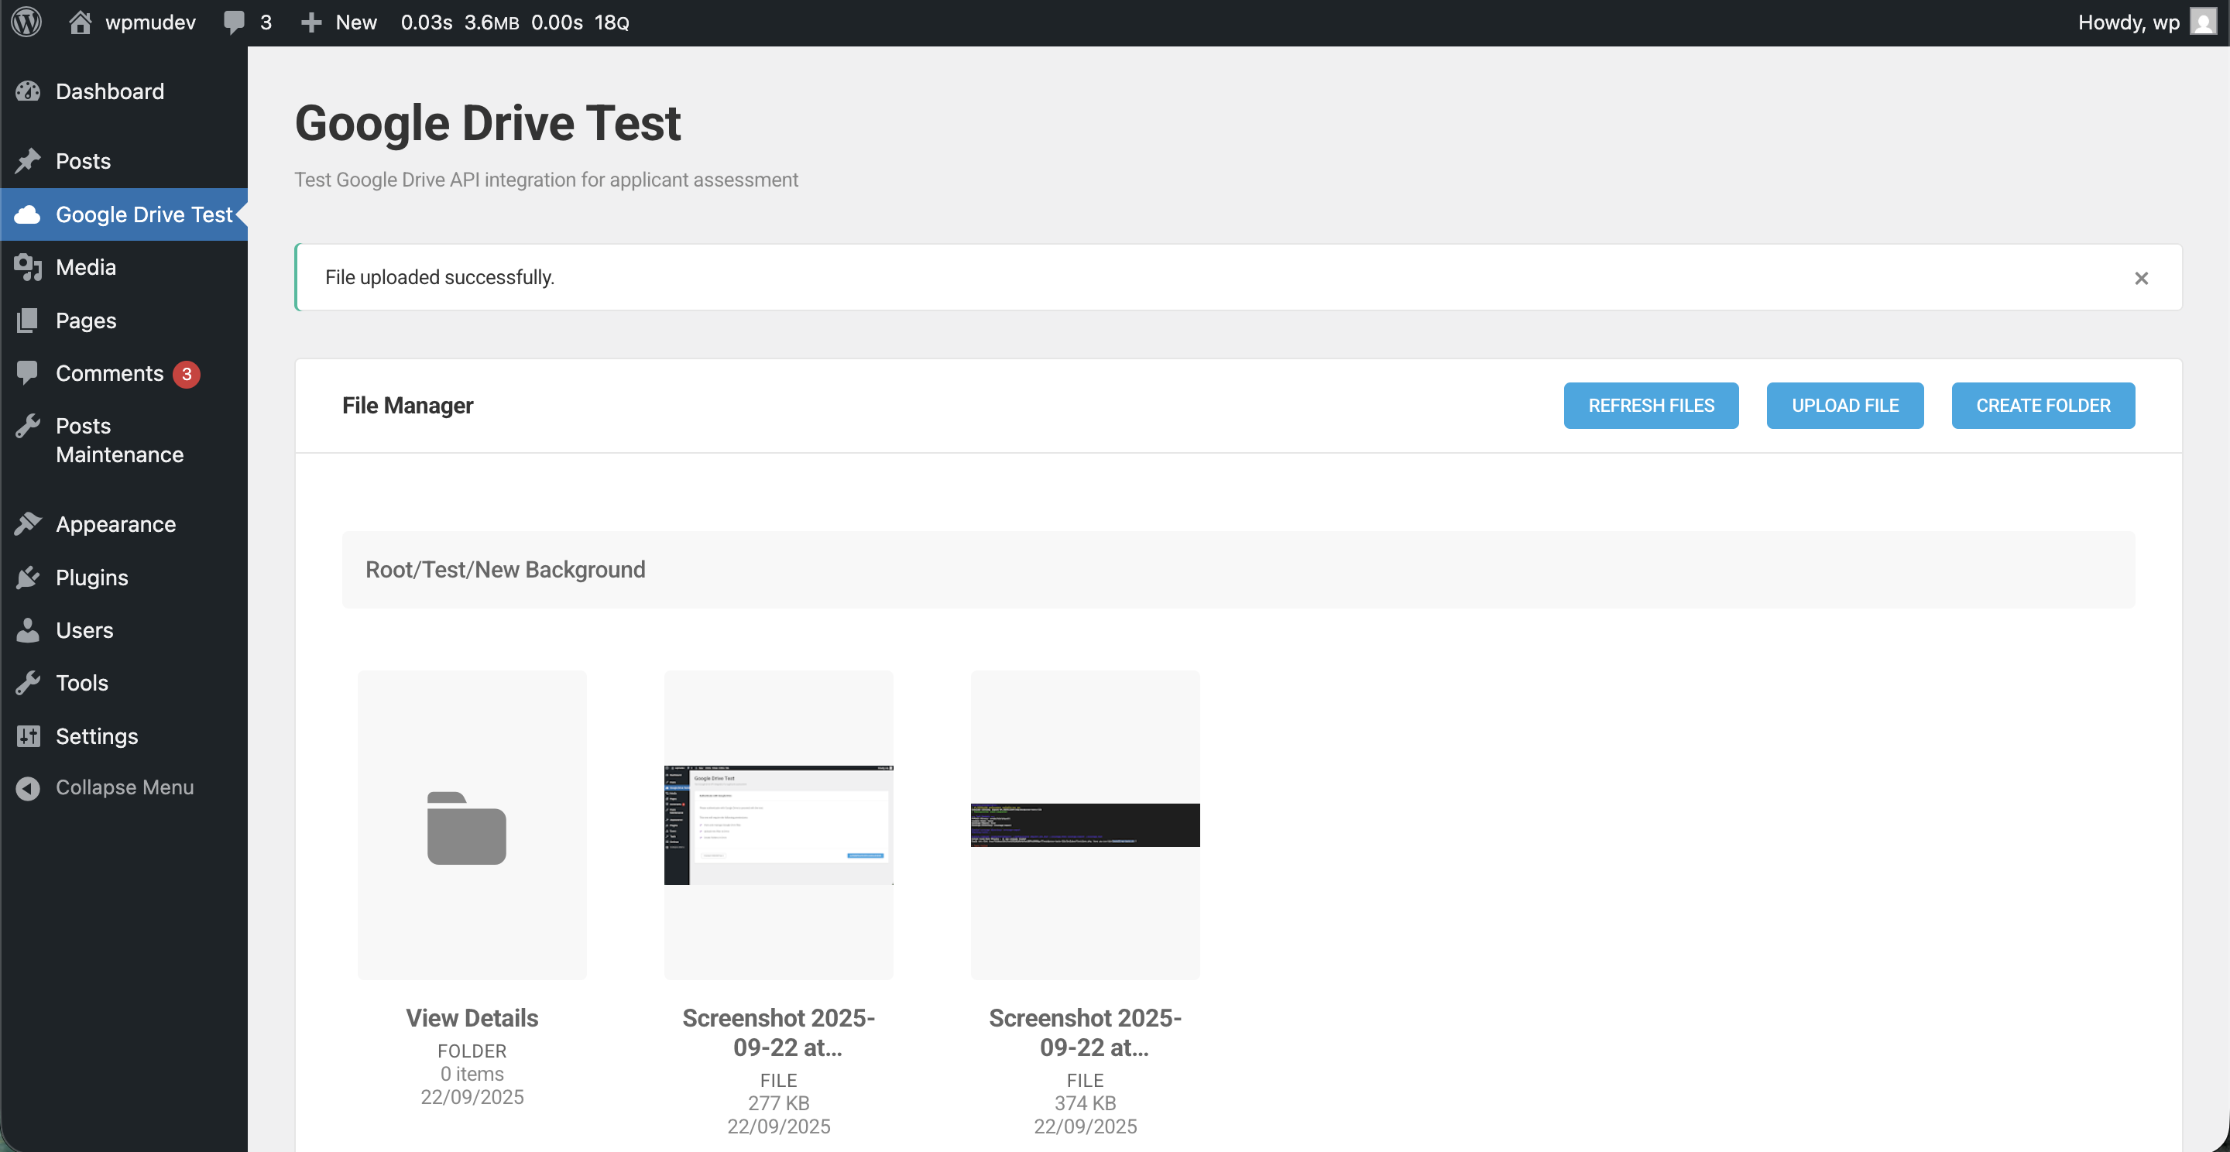
Task: Open Pages menu item
Action: point(86,321)
